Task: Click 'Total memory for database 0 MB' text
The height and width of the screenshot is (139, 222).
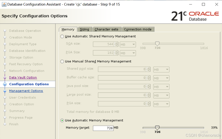Action: (93, 112)
